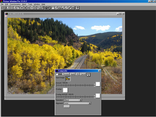Screen dimensions: 156x117
Task: Click the Overlay white color swatch
Action: coord(65,90)
